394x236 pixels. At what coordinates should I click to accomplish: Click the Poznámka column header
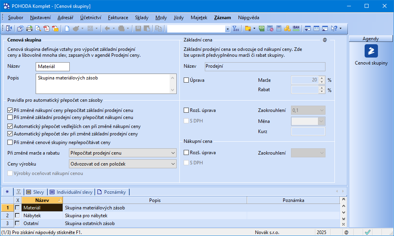tap(293, 200)
